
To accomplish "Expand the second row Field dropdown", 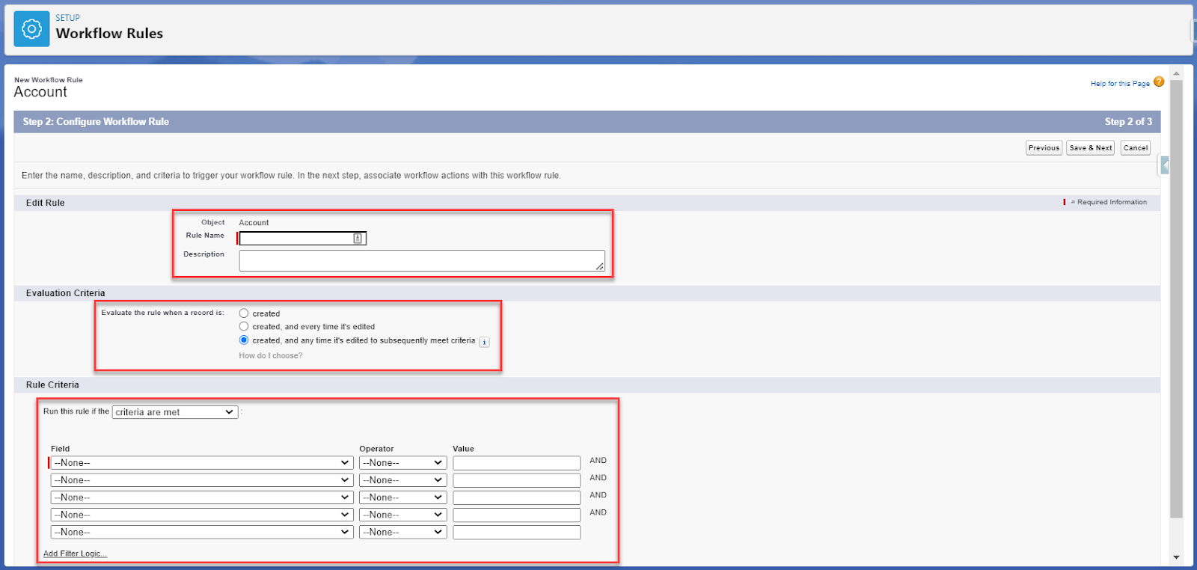I will pyautogui.click(x=201, y=480).
